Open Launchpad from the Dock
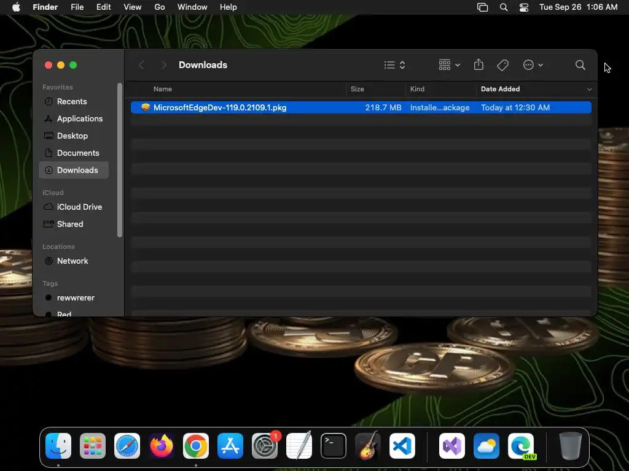Screen dimensions: 629x471 (93, 446)
